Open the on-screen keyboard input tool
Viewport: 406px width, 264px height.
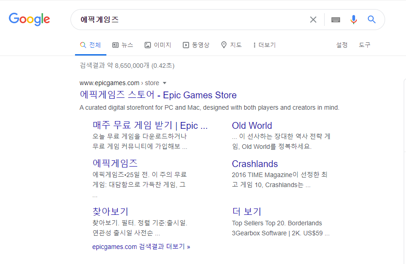coord(336,20)
